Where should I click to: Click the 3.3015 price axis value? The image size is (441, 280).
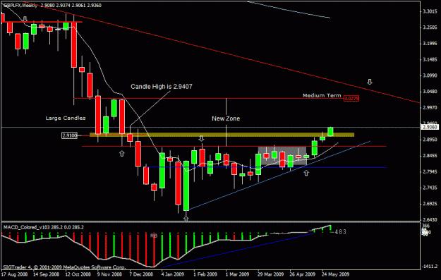coord(430,11)
